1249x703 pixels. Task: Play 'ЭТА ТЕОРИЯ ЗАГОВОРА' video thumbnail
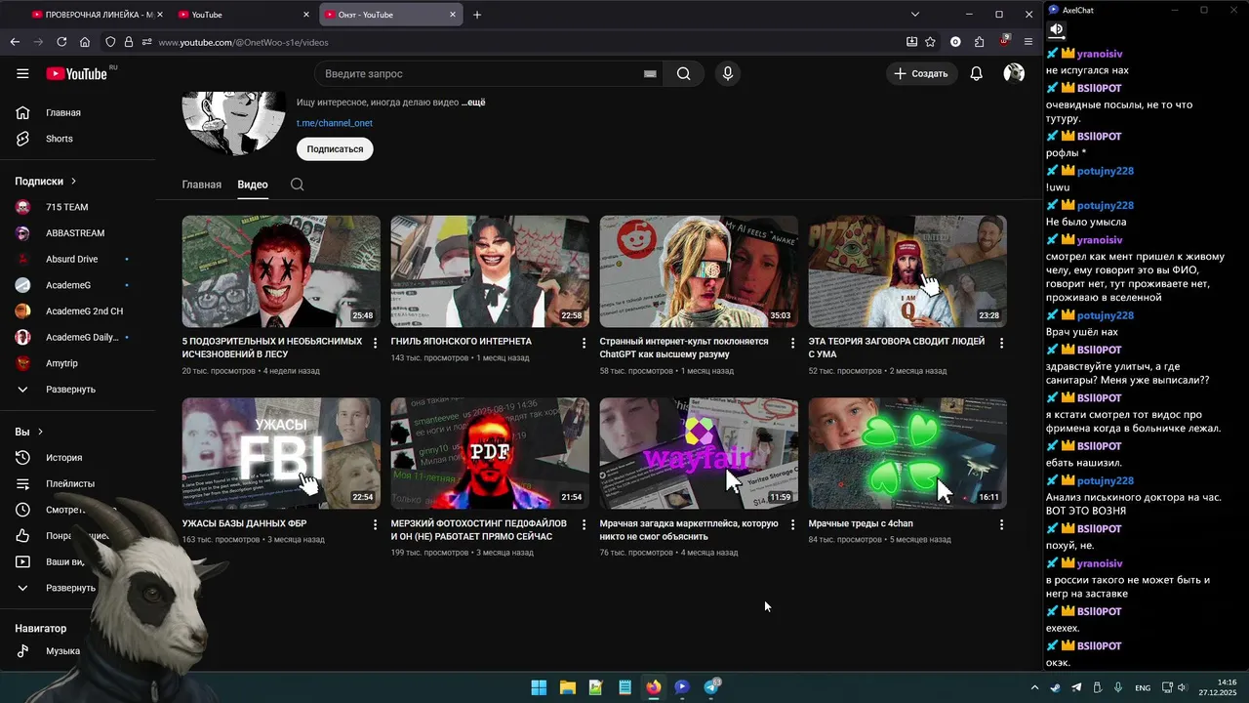(x=907, y=271)
